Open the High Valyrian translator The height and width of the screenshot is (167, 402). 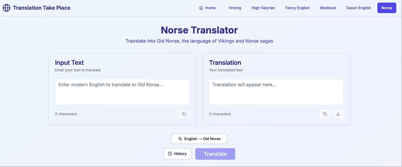[x=263, y=8]
